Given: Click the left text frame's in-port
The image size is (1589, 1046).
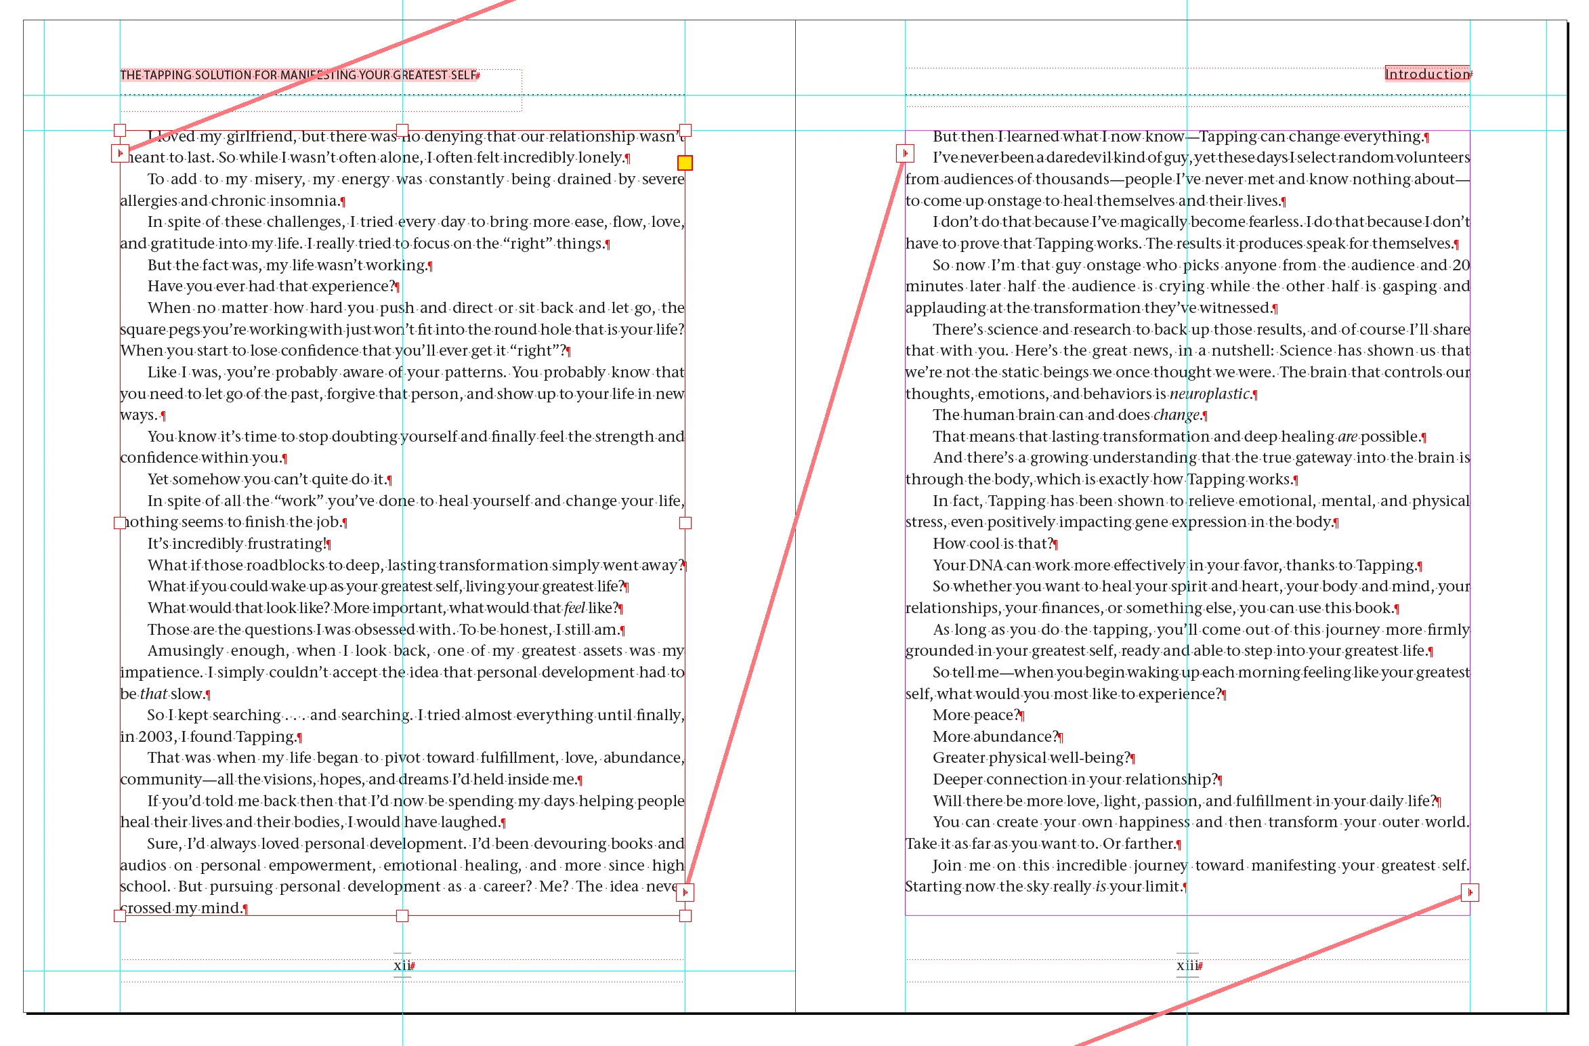Looking at the screenshot, I should (x=120, y=153).
